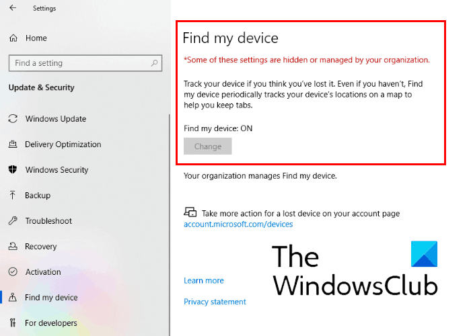Click the Activation checkmark icon

13,271
